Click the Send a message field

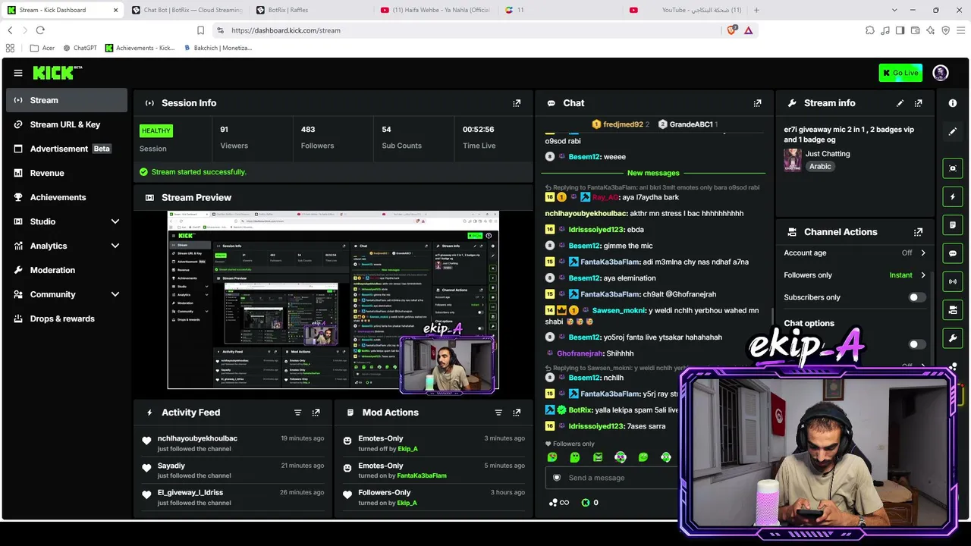click(611, 478)
